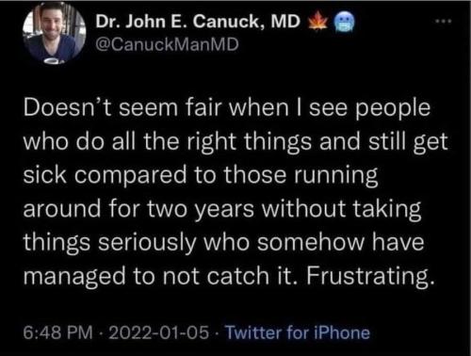Click the @CanuckManMD handle
The image size is (471, 356).
pyautogui.click(x=167, y=44)
